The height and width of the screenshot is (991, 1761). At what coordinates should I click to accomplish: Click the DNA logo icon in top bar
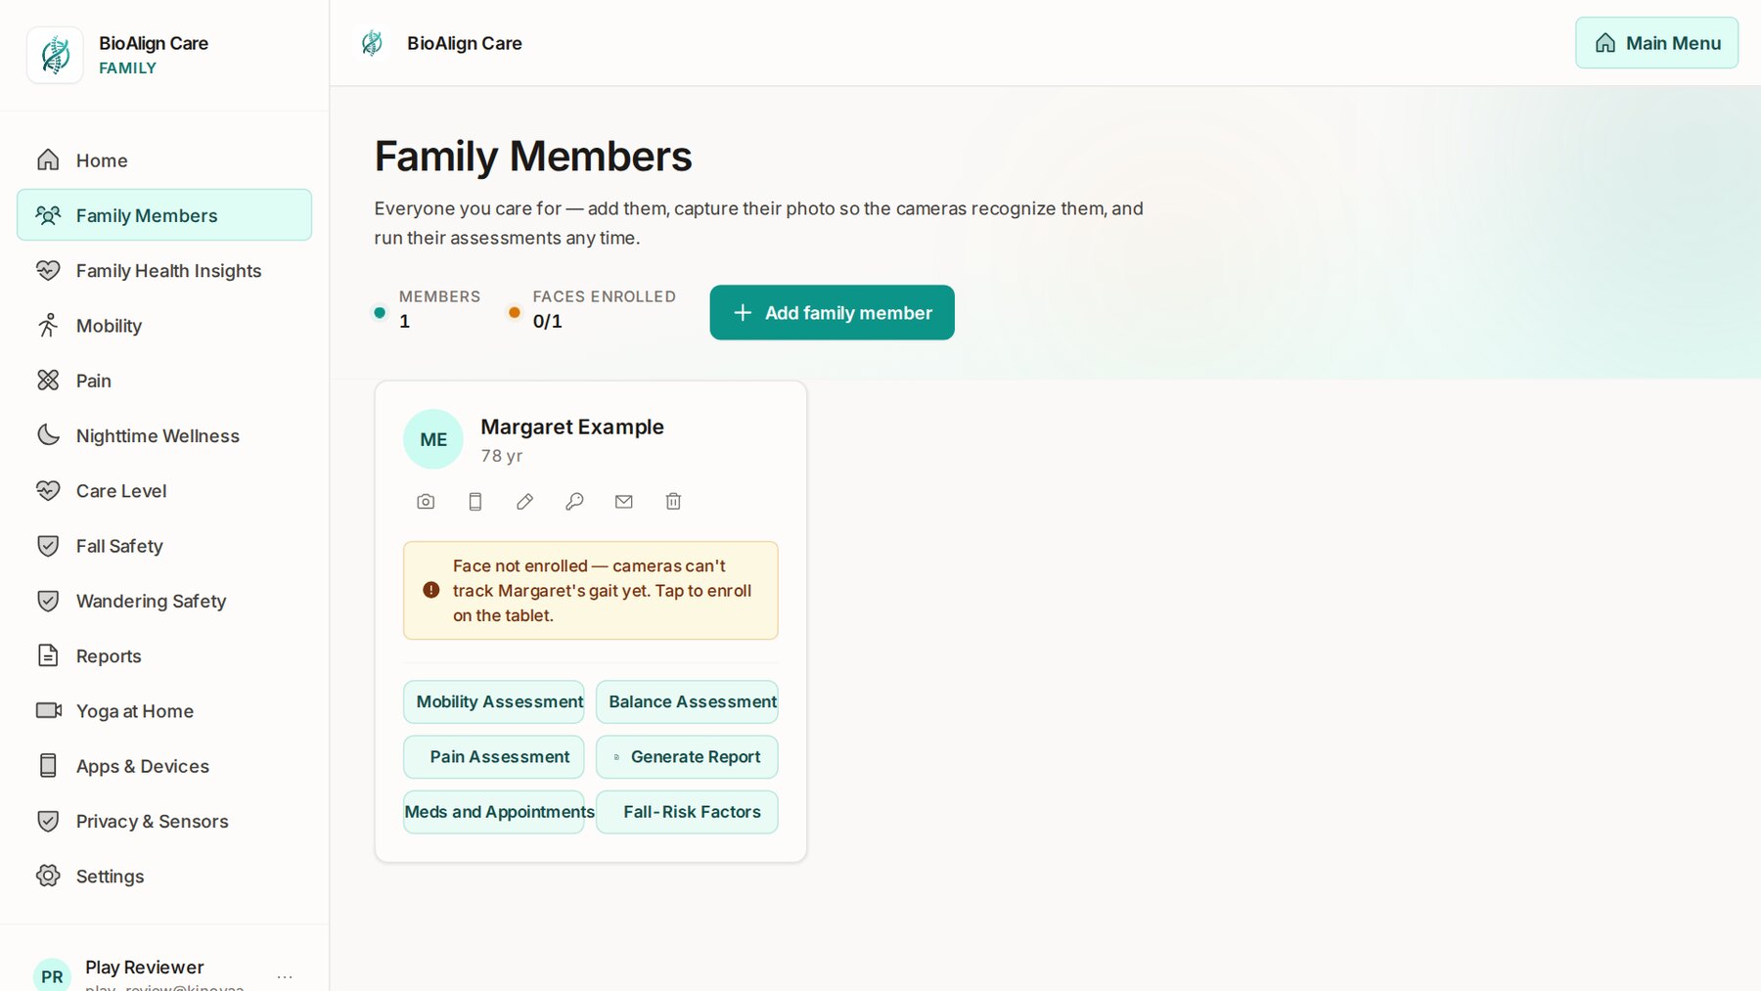pos(372,43)
